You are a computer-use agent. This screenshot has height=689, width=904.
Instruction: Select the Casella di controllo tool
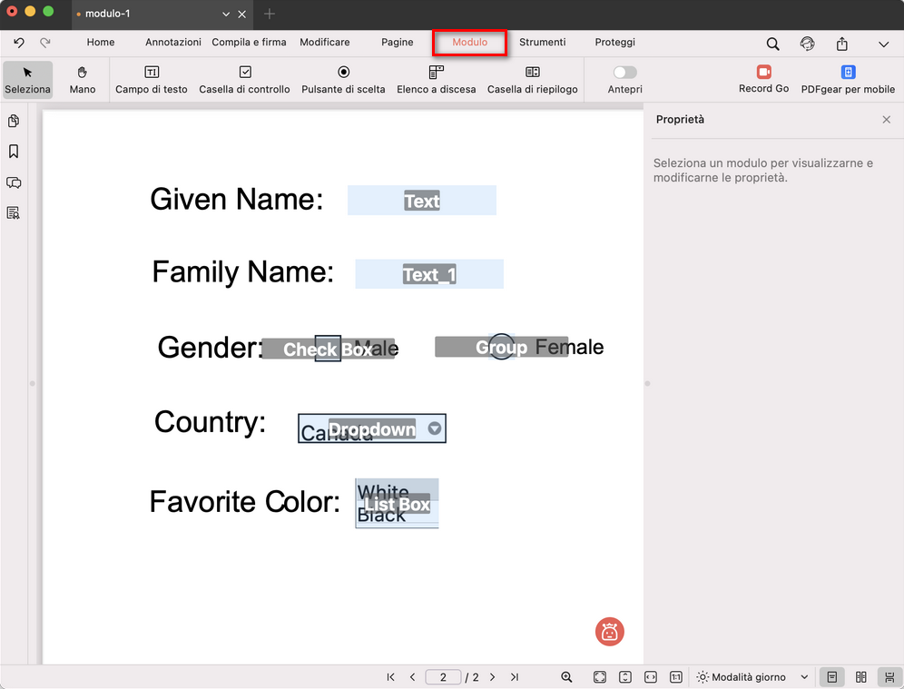(245, 80)
